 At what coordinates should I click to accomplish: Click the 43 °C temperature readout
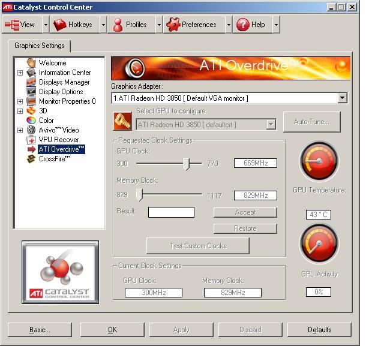(319, 215)
